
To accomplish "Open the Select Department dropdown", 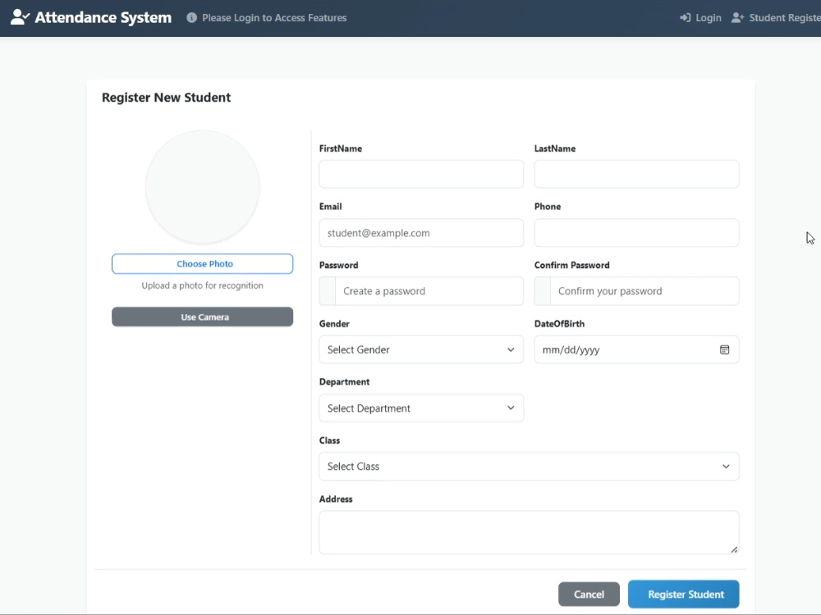I will [x=421, y=408].
